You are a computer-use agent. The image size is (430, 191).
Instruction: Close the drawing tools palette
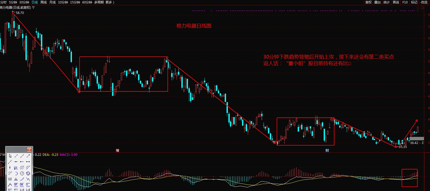(x=29, y=149)
